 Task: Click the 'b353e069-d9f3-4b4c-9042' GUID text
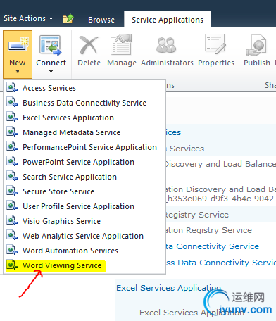click(221, 199)
